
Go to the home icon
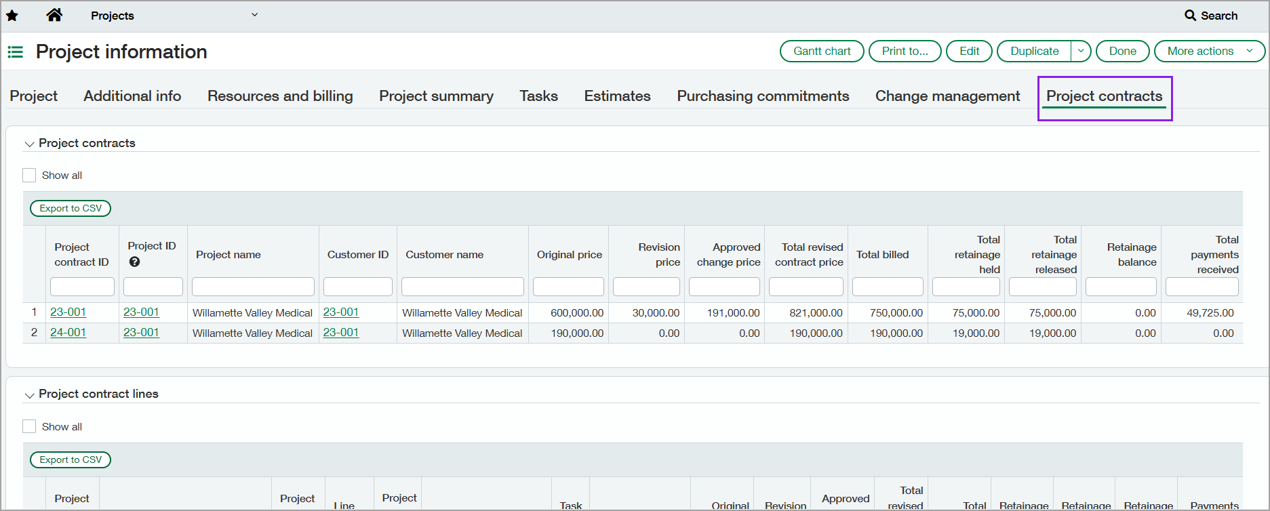[x=54, y=15]
